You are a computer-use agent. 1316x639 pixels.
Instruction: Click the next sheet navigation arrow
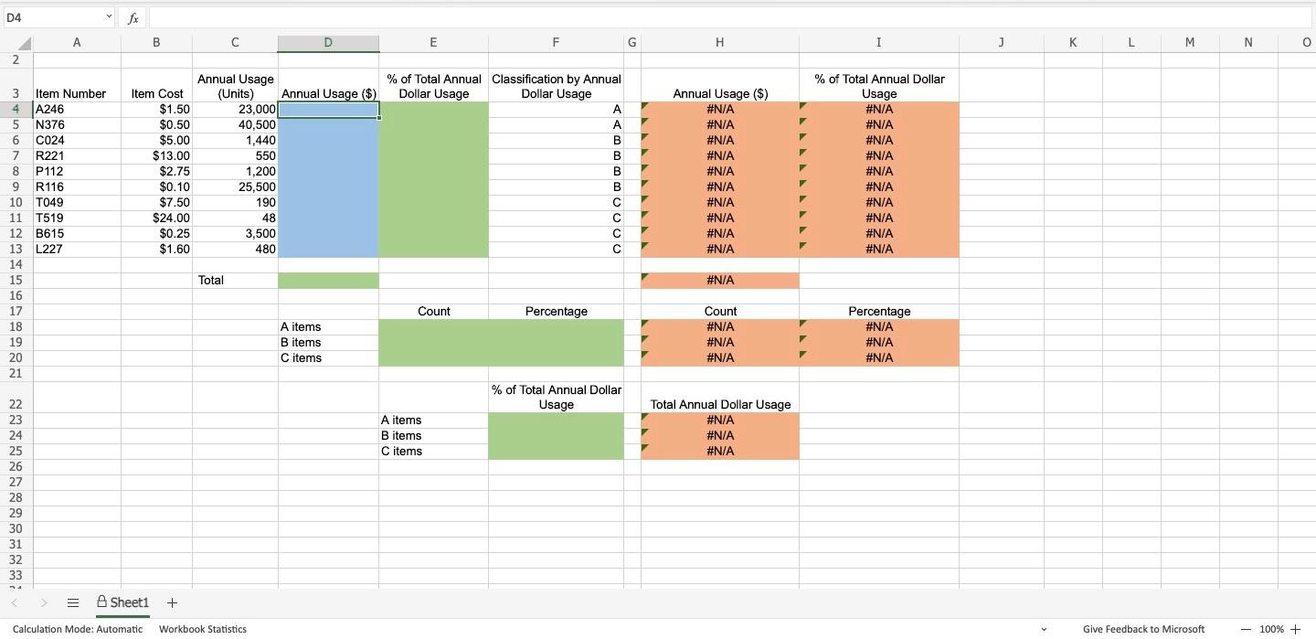click(x=44, y=602)
